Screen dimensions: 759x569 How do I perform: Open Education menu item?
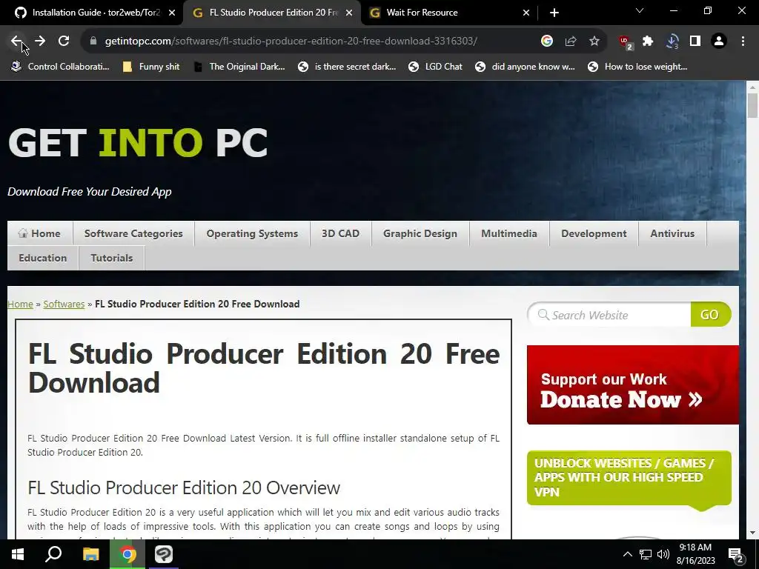[42, 258]
